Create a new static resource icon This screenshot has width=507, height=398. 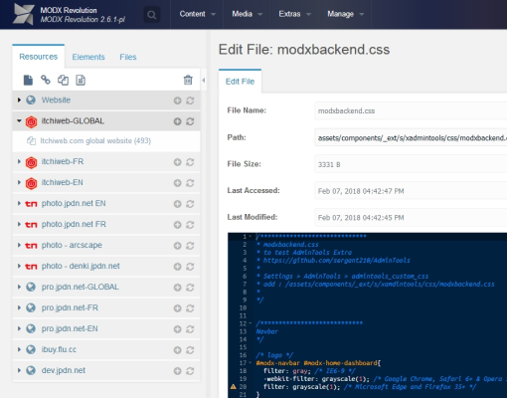pyautogui.click(x=81, y=80)
